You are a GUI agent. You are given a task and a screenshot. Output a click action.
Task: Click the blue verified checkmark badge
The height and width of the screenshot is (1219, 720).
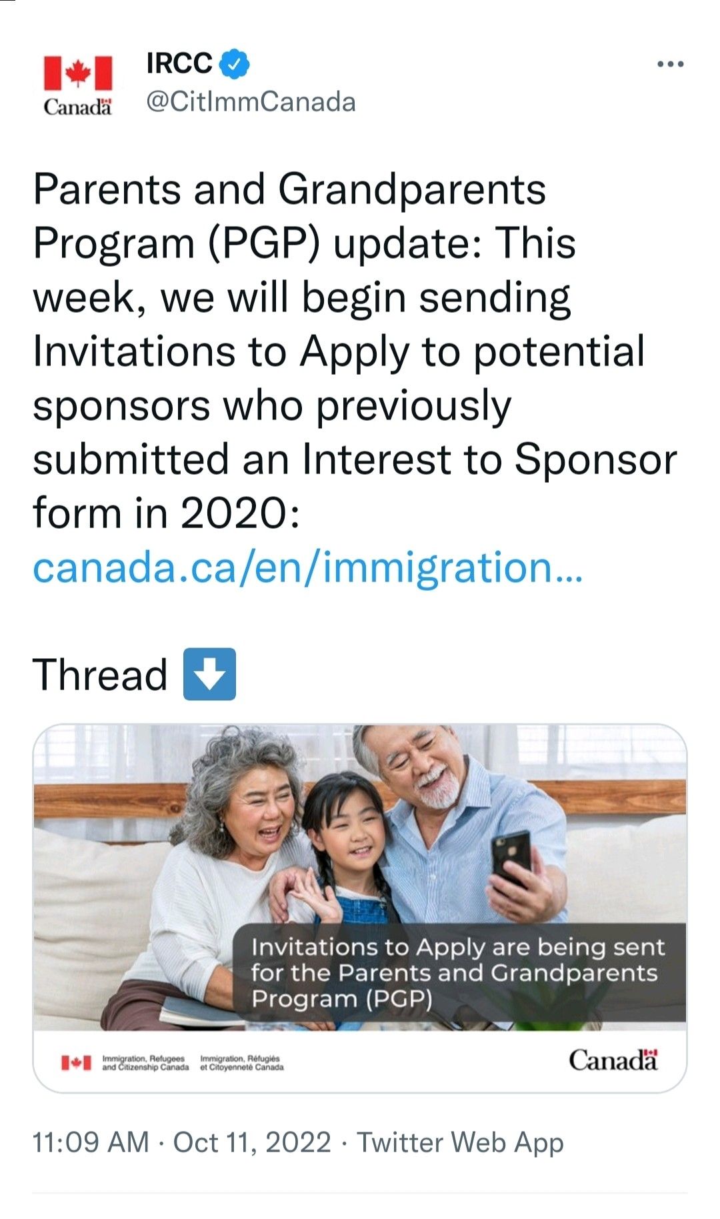point(234,64)
